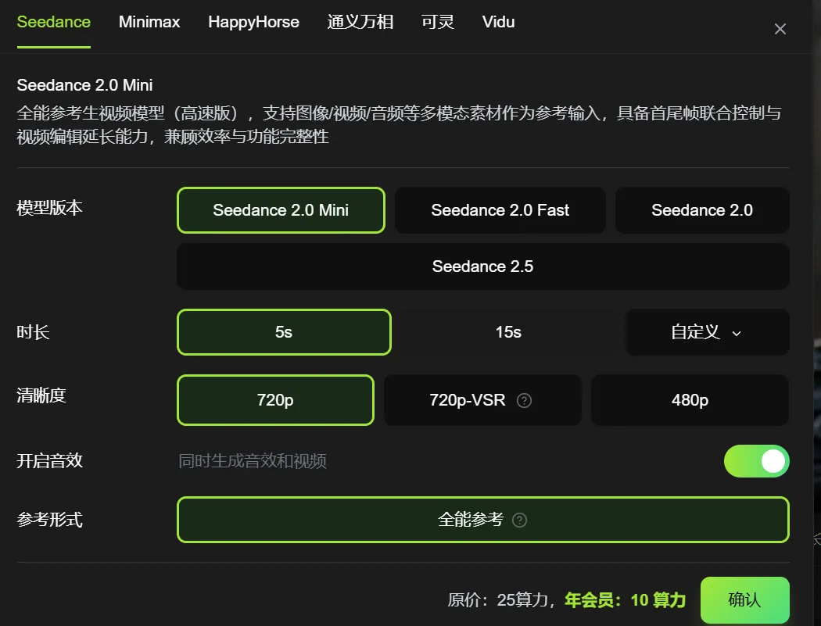Image resolution: width=821 pixels, height=626 pixels.
Task: Click the 全能参考 help question icon
Action: [519, 520]
